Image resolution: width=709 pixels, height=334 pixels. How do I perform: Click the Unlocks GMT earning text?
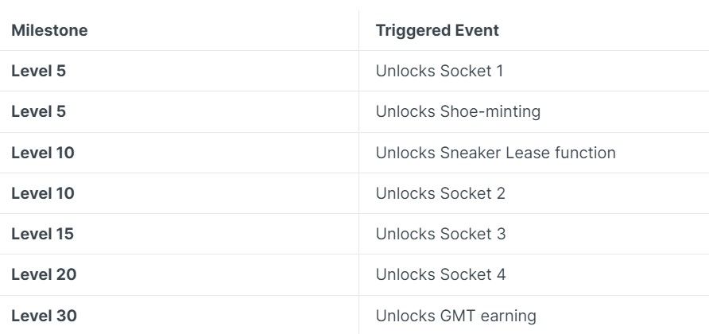(x=455, y=316)
